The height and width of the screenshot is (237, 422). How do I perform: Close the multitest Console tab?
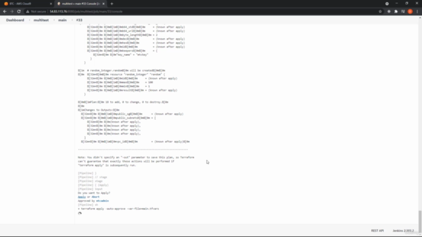click(x=104, y=4)
